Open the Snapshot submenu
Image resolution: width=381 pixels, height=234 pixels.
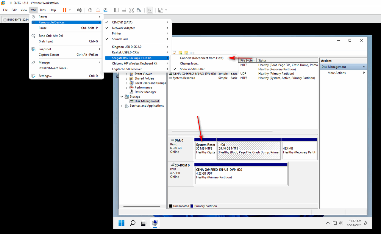[66, 49]
